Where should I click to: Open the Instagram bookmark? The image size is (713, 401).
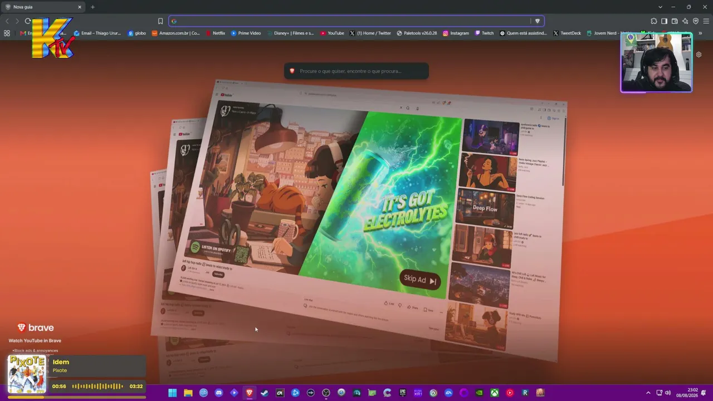click(456, 33)
